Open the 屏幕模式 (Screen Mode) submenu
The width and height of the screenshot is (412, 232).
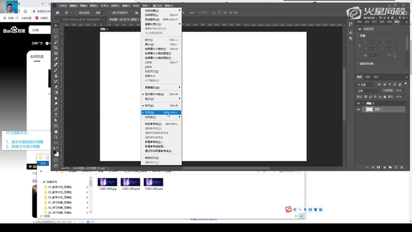[152, 87]
